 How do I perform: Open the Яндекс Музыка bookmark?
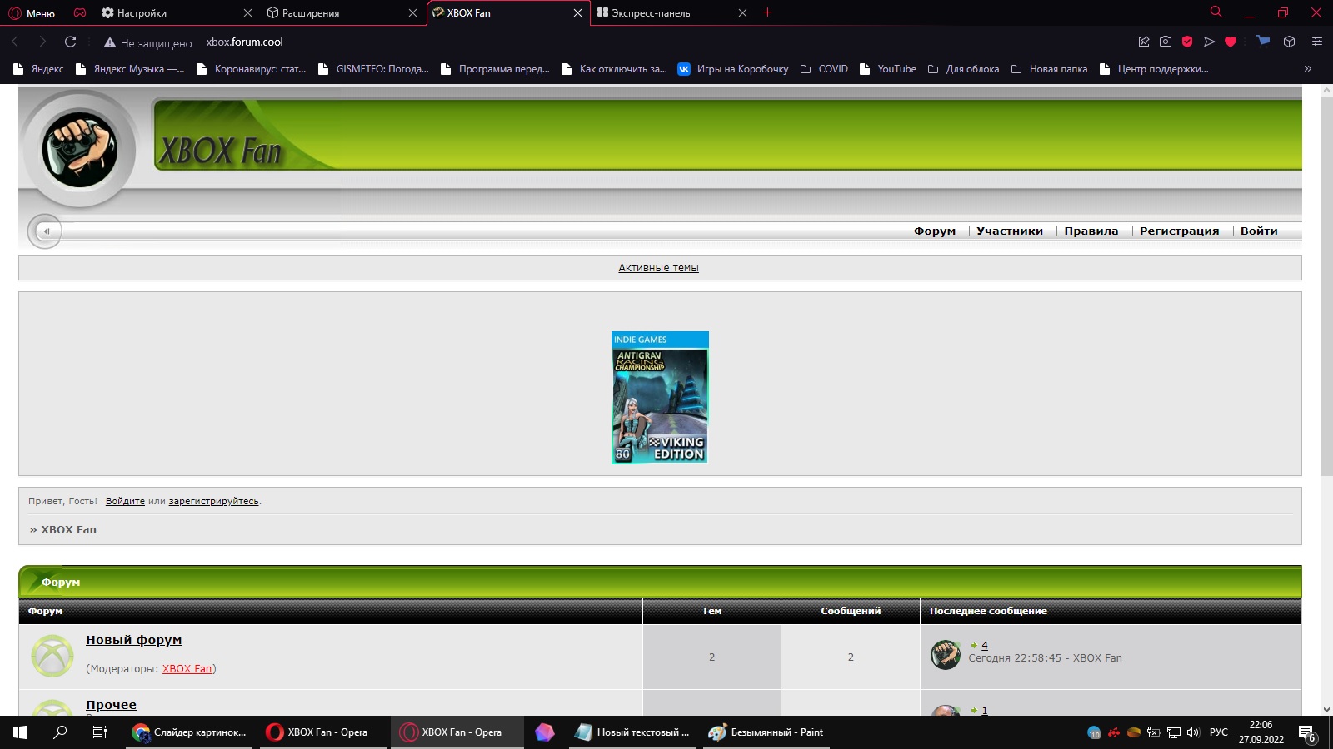tap(130, 69)
